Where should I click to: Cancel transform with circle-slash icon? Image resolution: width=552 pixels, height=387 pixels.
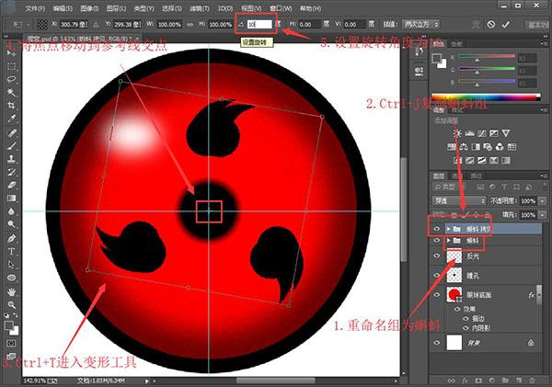pos(490,24)
